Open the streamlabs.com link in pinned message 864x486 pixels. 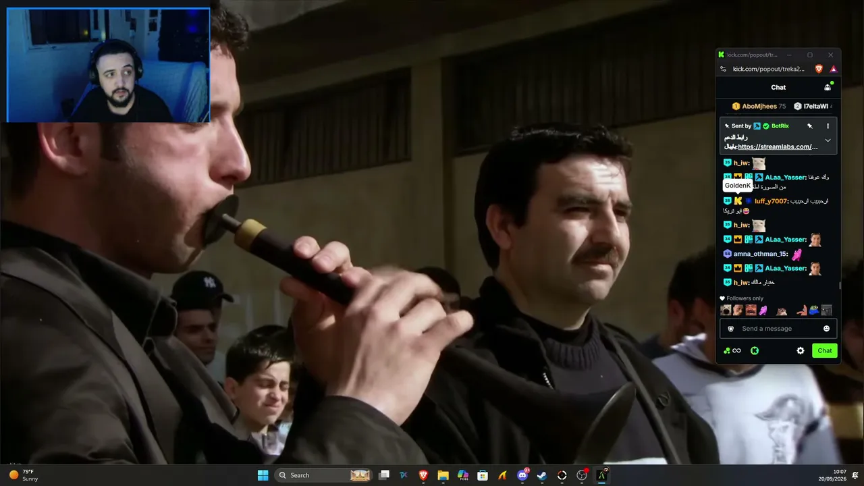click(778, 146)
